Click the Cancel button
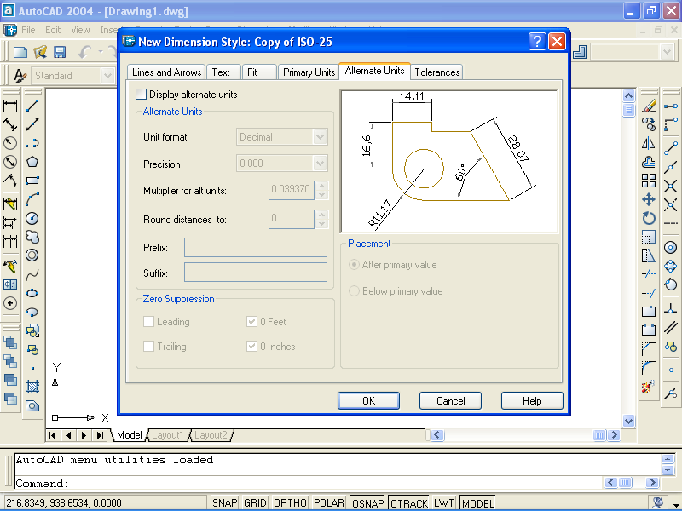The image size is (682, 511). click(x=450, y=400)
